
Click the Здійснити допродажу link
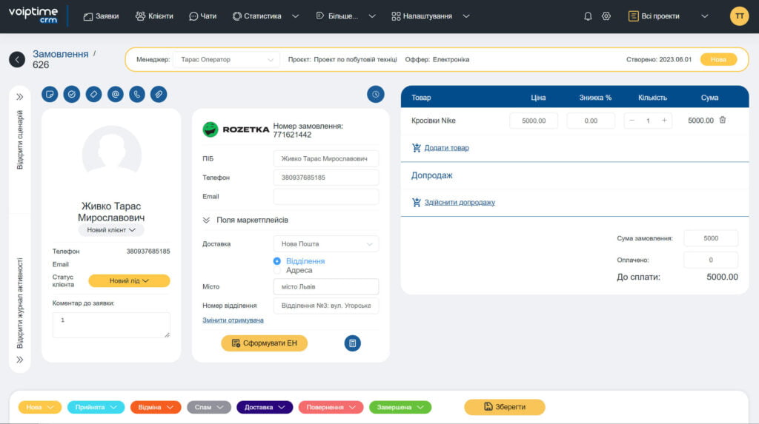coord(460,203)
